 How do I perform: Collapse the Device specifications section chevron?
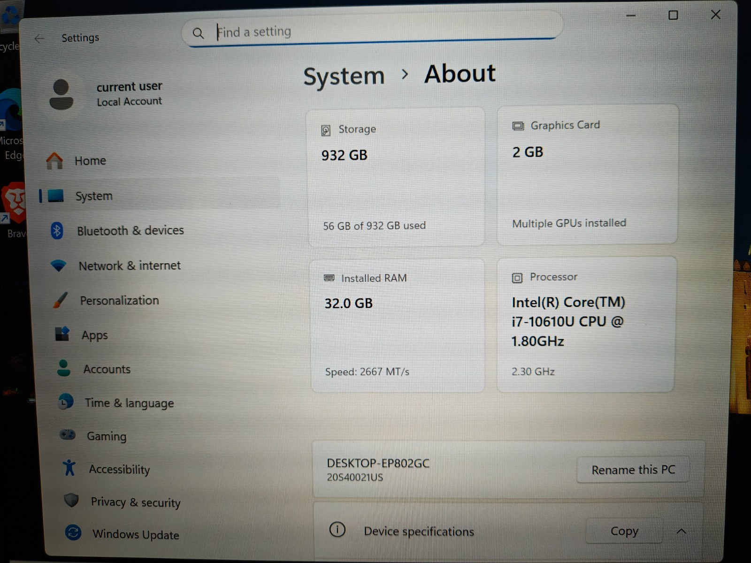(682, 531)
